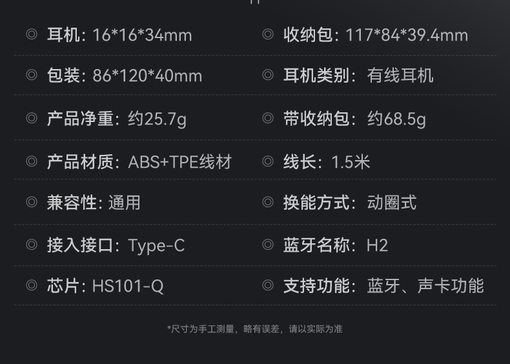This screenshot has width=510, height=364.
Task: Click the bullet icon beside 耳机类别
Action: point(268,76)
